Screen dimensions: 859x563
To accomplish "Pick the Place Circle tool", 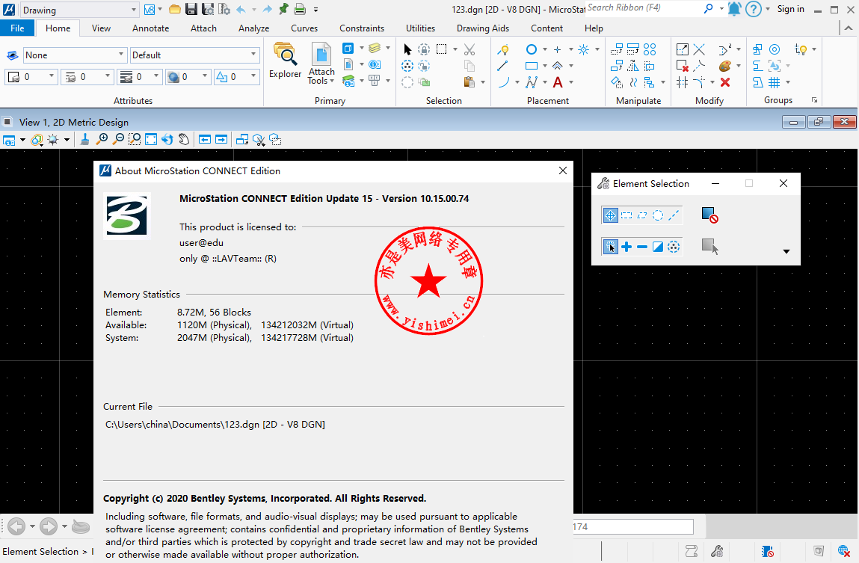I will click(x=531, y=49).
